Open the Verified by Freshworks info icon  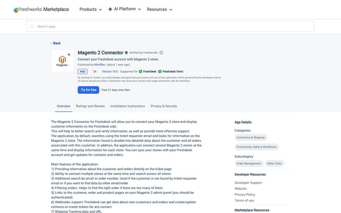[x=161, y=53]
